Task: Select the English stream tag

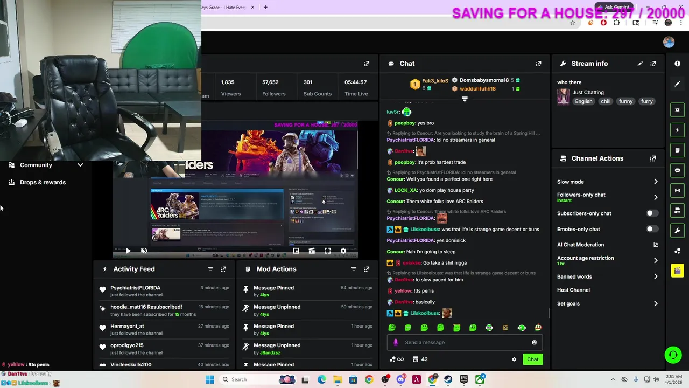Action: pos(583,101)
